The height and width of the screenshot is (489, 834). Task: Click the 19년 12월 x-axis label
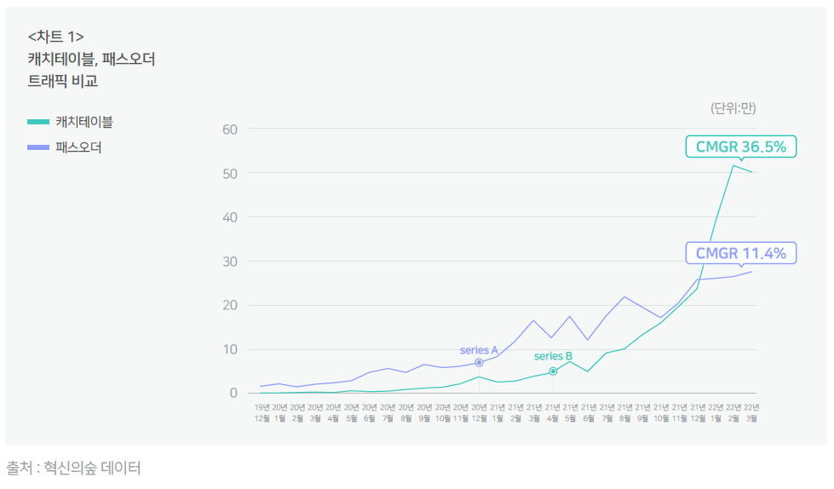(x=262, y=413)
